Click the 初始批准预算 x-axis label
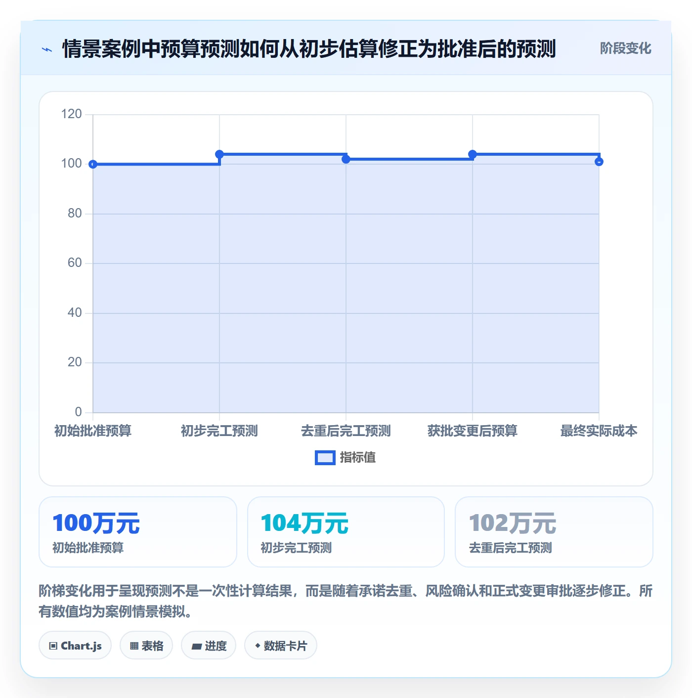This screenshot has height=698, width=692. click(x=93, y=431)
